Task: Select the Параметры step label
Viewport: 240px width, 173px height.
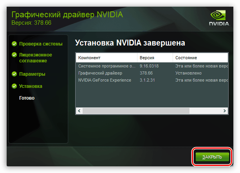Action: tap(32, 74)
